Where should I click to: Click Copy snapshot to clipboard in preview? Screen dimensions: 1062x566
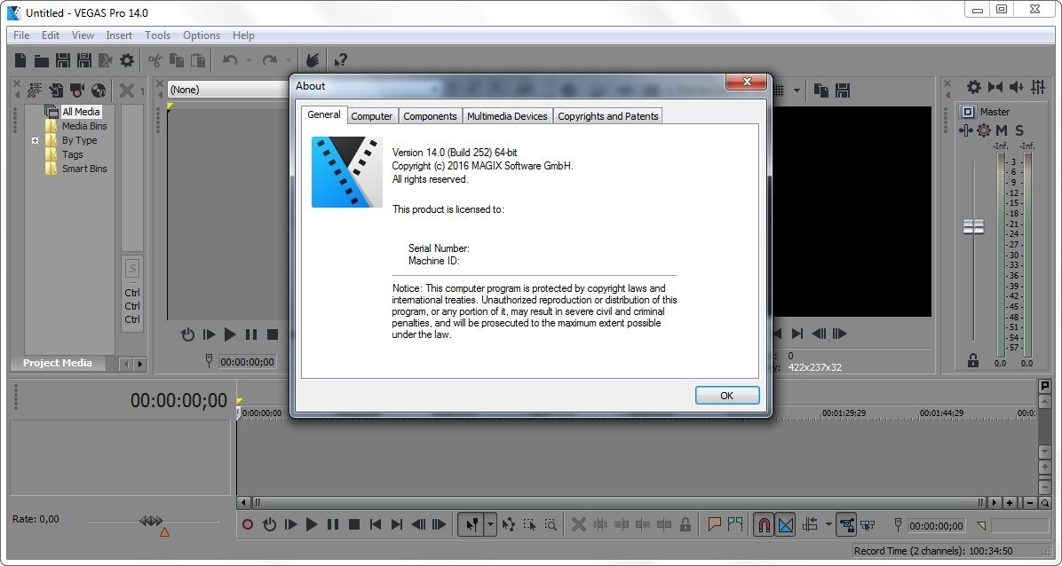pyautogui.click(x=820, y=90)
